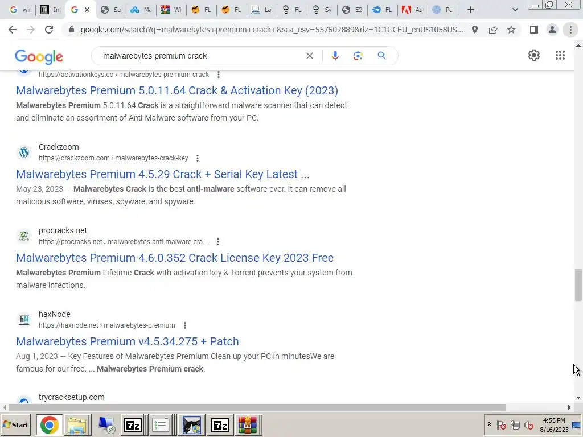This screenshot has width=583, height=437.
Task: Search by image using the Google Lens icon
Action: point(358,56)
